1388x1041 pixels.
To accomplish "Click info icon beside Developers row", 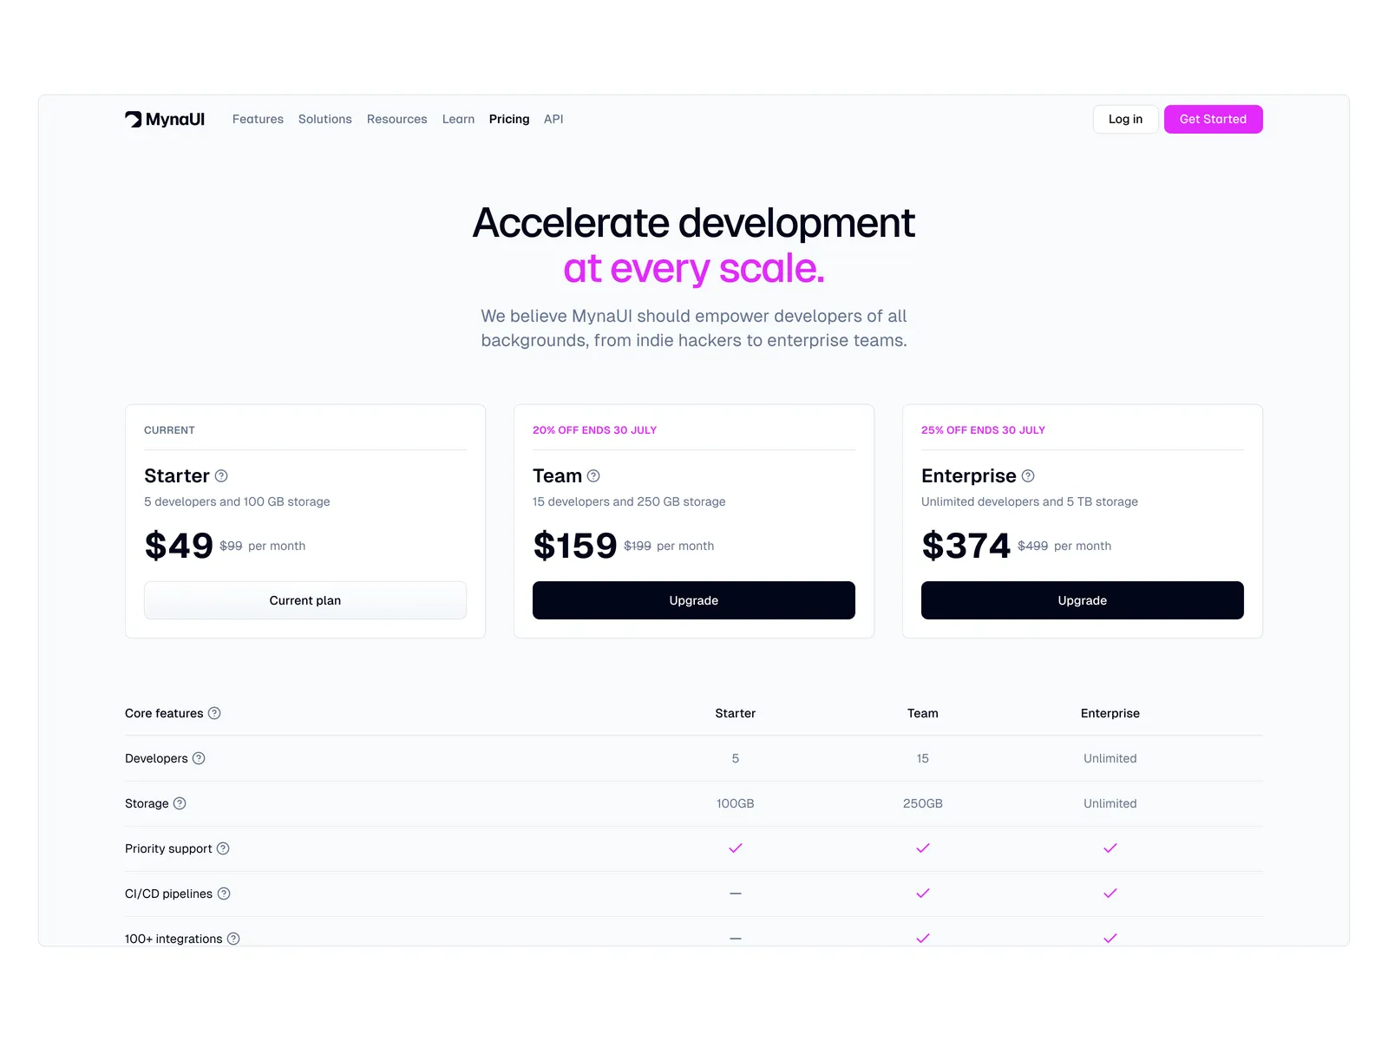I will [x=199, y=758].
